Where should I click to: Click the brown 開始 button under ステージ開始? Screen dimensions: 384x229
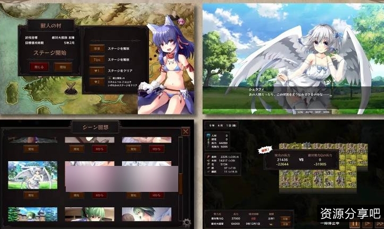tap(63, 67)
